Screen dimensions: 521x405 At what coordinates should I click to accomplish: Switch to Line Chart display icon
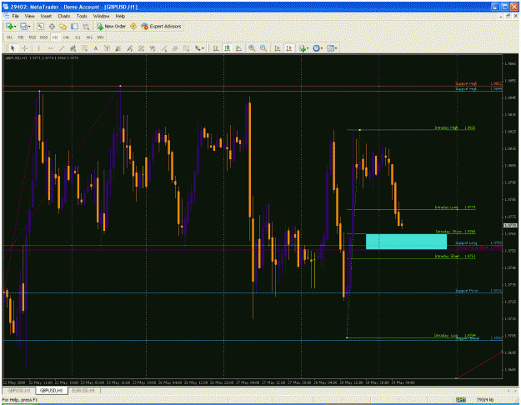(x=239, y=48)
